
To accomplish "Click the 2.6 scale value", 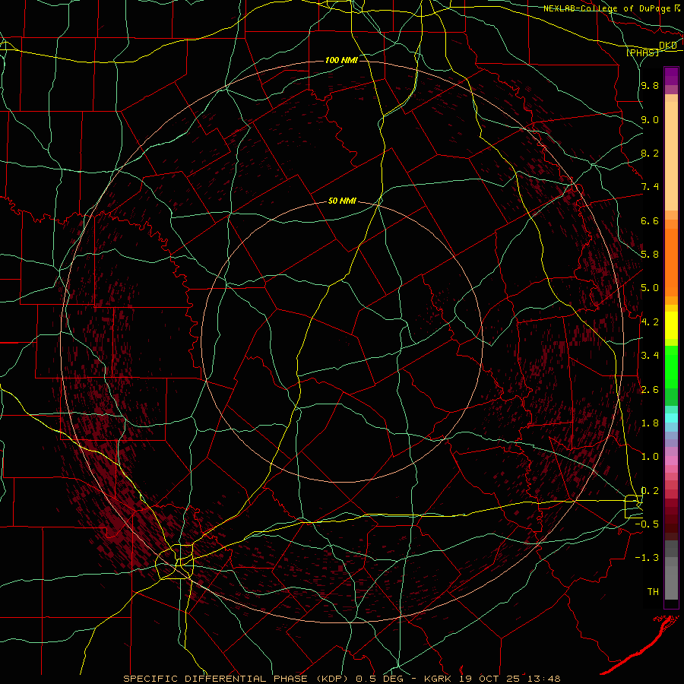I will click(650, 390).
